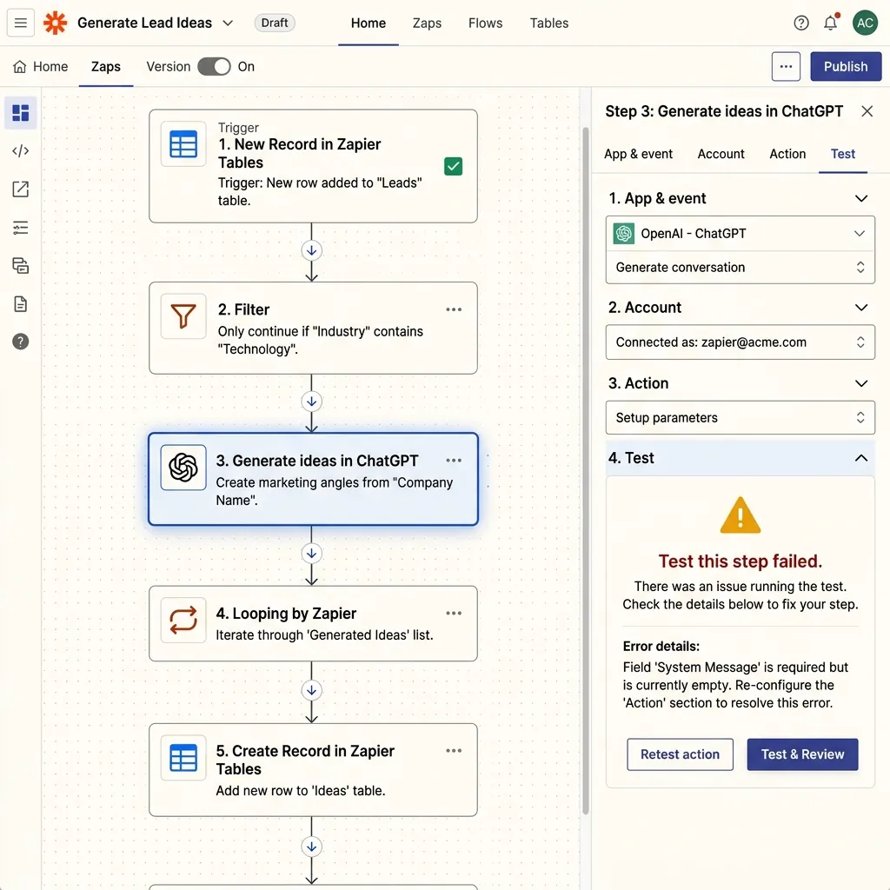Image resolution: width=890 pixels, height=890 pixels.
Task: Collapse the 4. Test section
Action: [861, 458]
